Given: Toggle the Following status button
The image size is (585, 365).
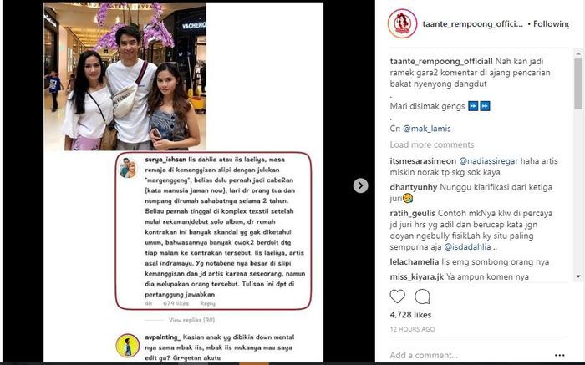Looking at the screenshot, I should pyautogui.click(x=551, y=24).
